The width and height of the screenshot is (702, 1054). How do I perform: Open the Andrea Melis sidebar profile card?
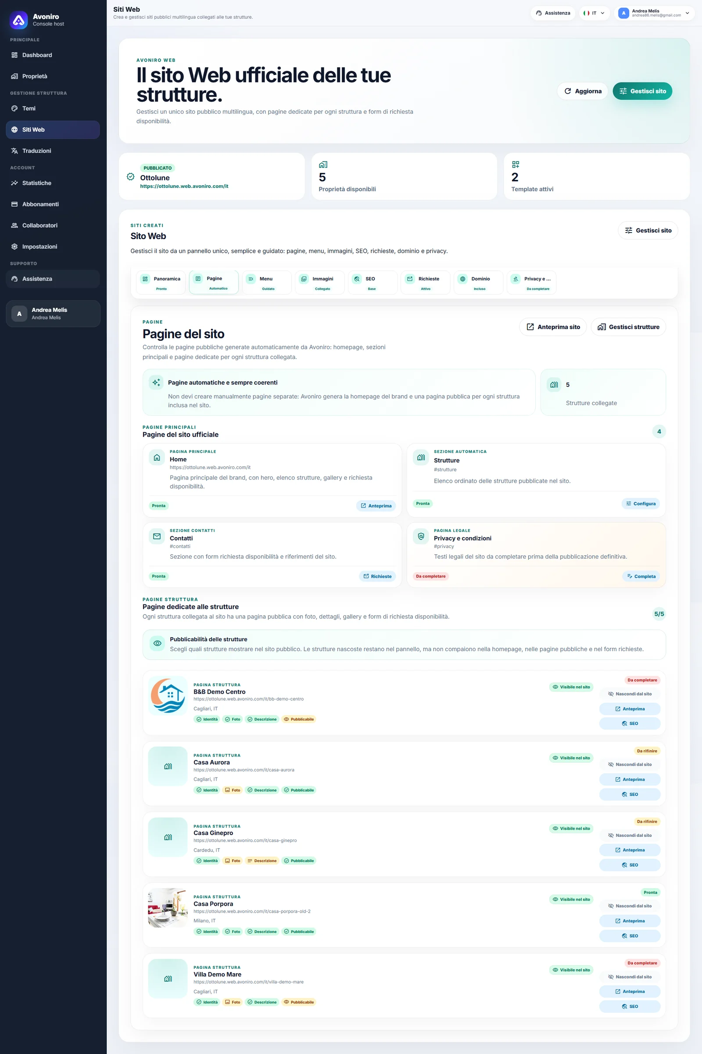point(53,313)
